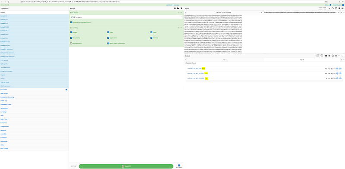Screen dimensions: 345x169
Task: Open the Base64 alphabet dropdown arrow
Action: pos(181,17)
